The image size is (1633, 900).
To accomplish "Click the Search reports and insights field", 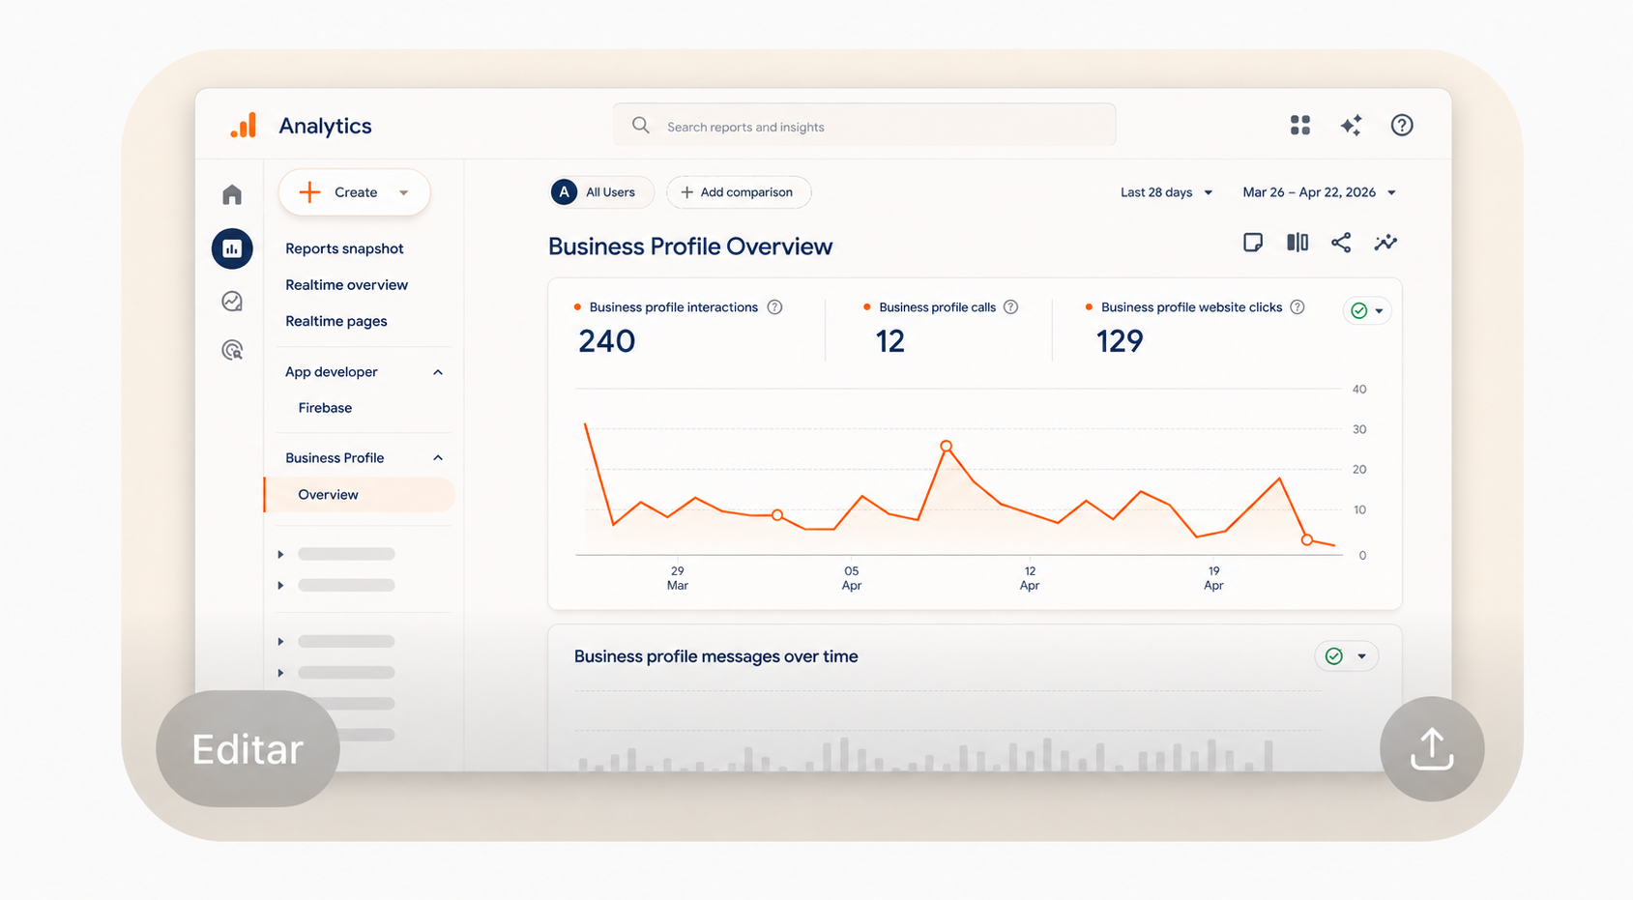I will point(864,126).
